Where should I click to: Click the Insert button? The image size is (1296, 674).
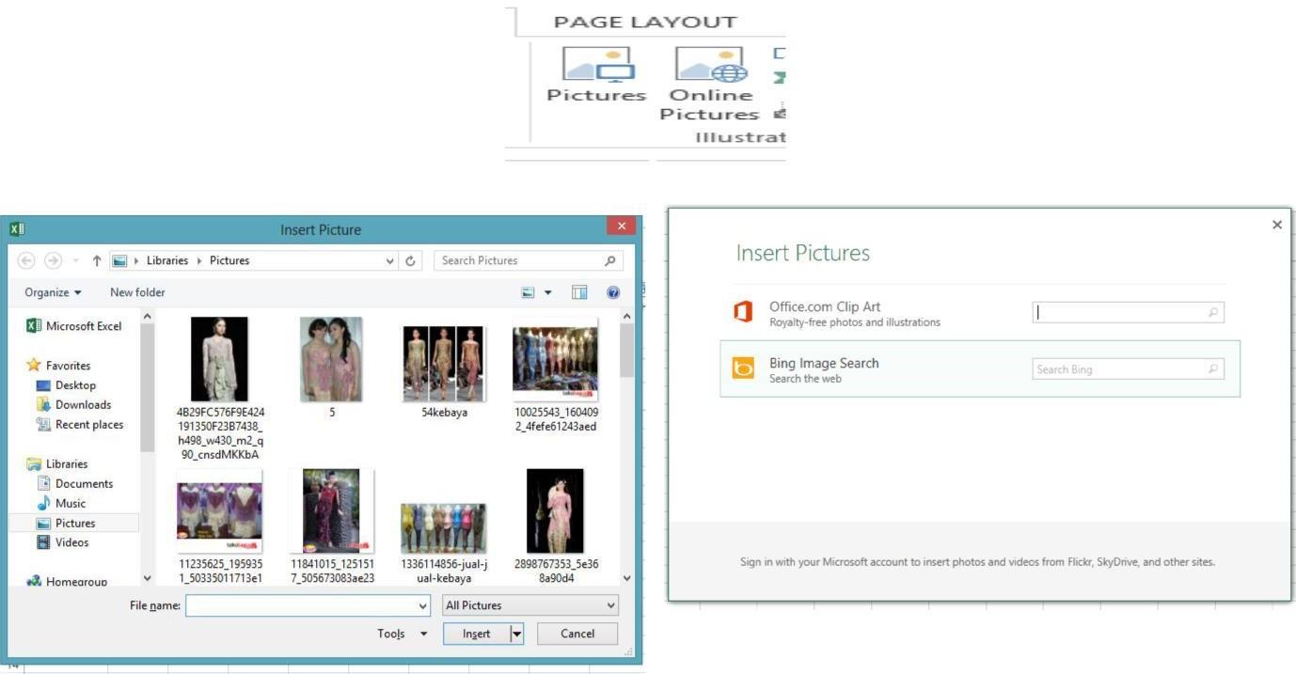(476, 634)
